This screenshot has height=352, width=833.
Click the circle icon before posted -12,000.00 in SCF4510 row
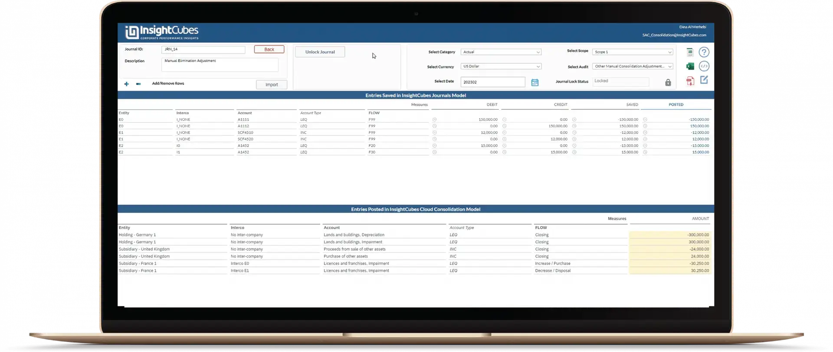[645, 132]
